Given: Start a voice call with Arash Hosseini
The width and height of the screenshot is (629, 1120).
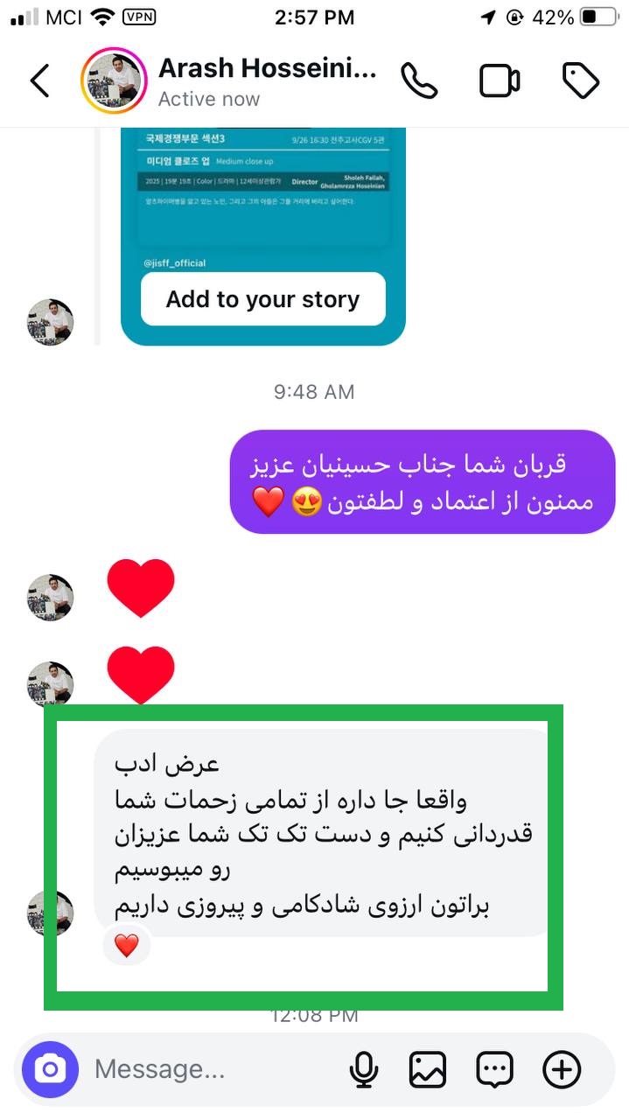Looking at the screenshot, I should pyautogui.click(x=419, y=81).
